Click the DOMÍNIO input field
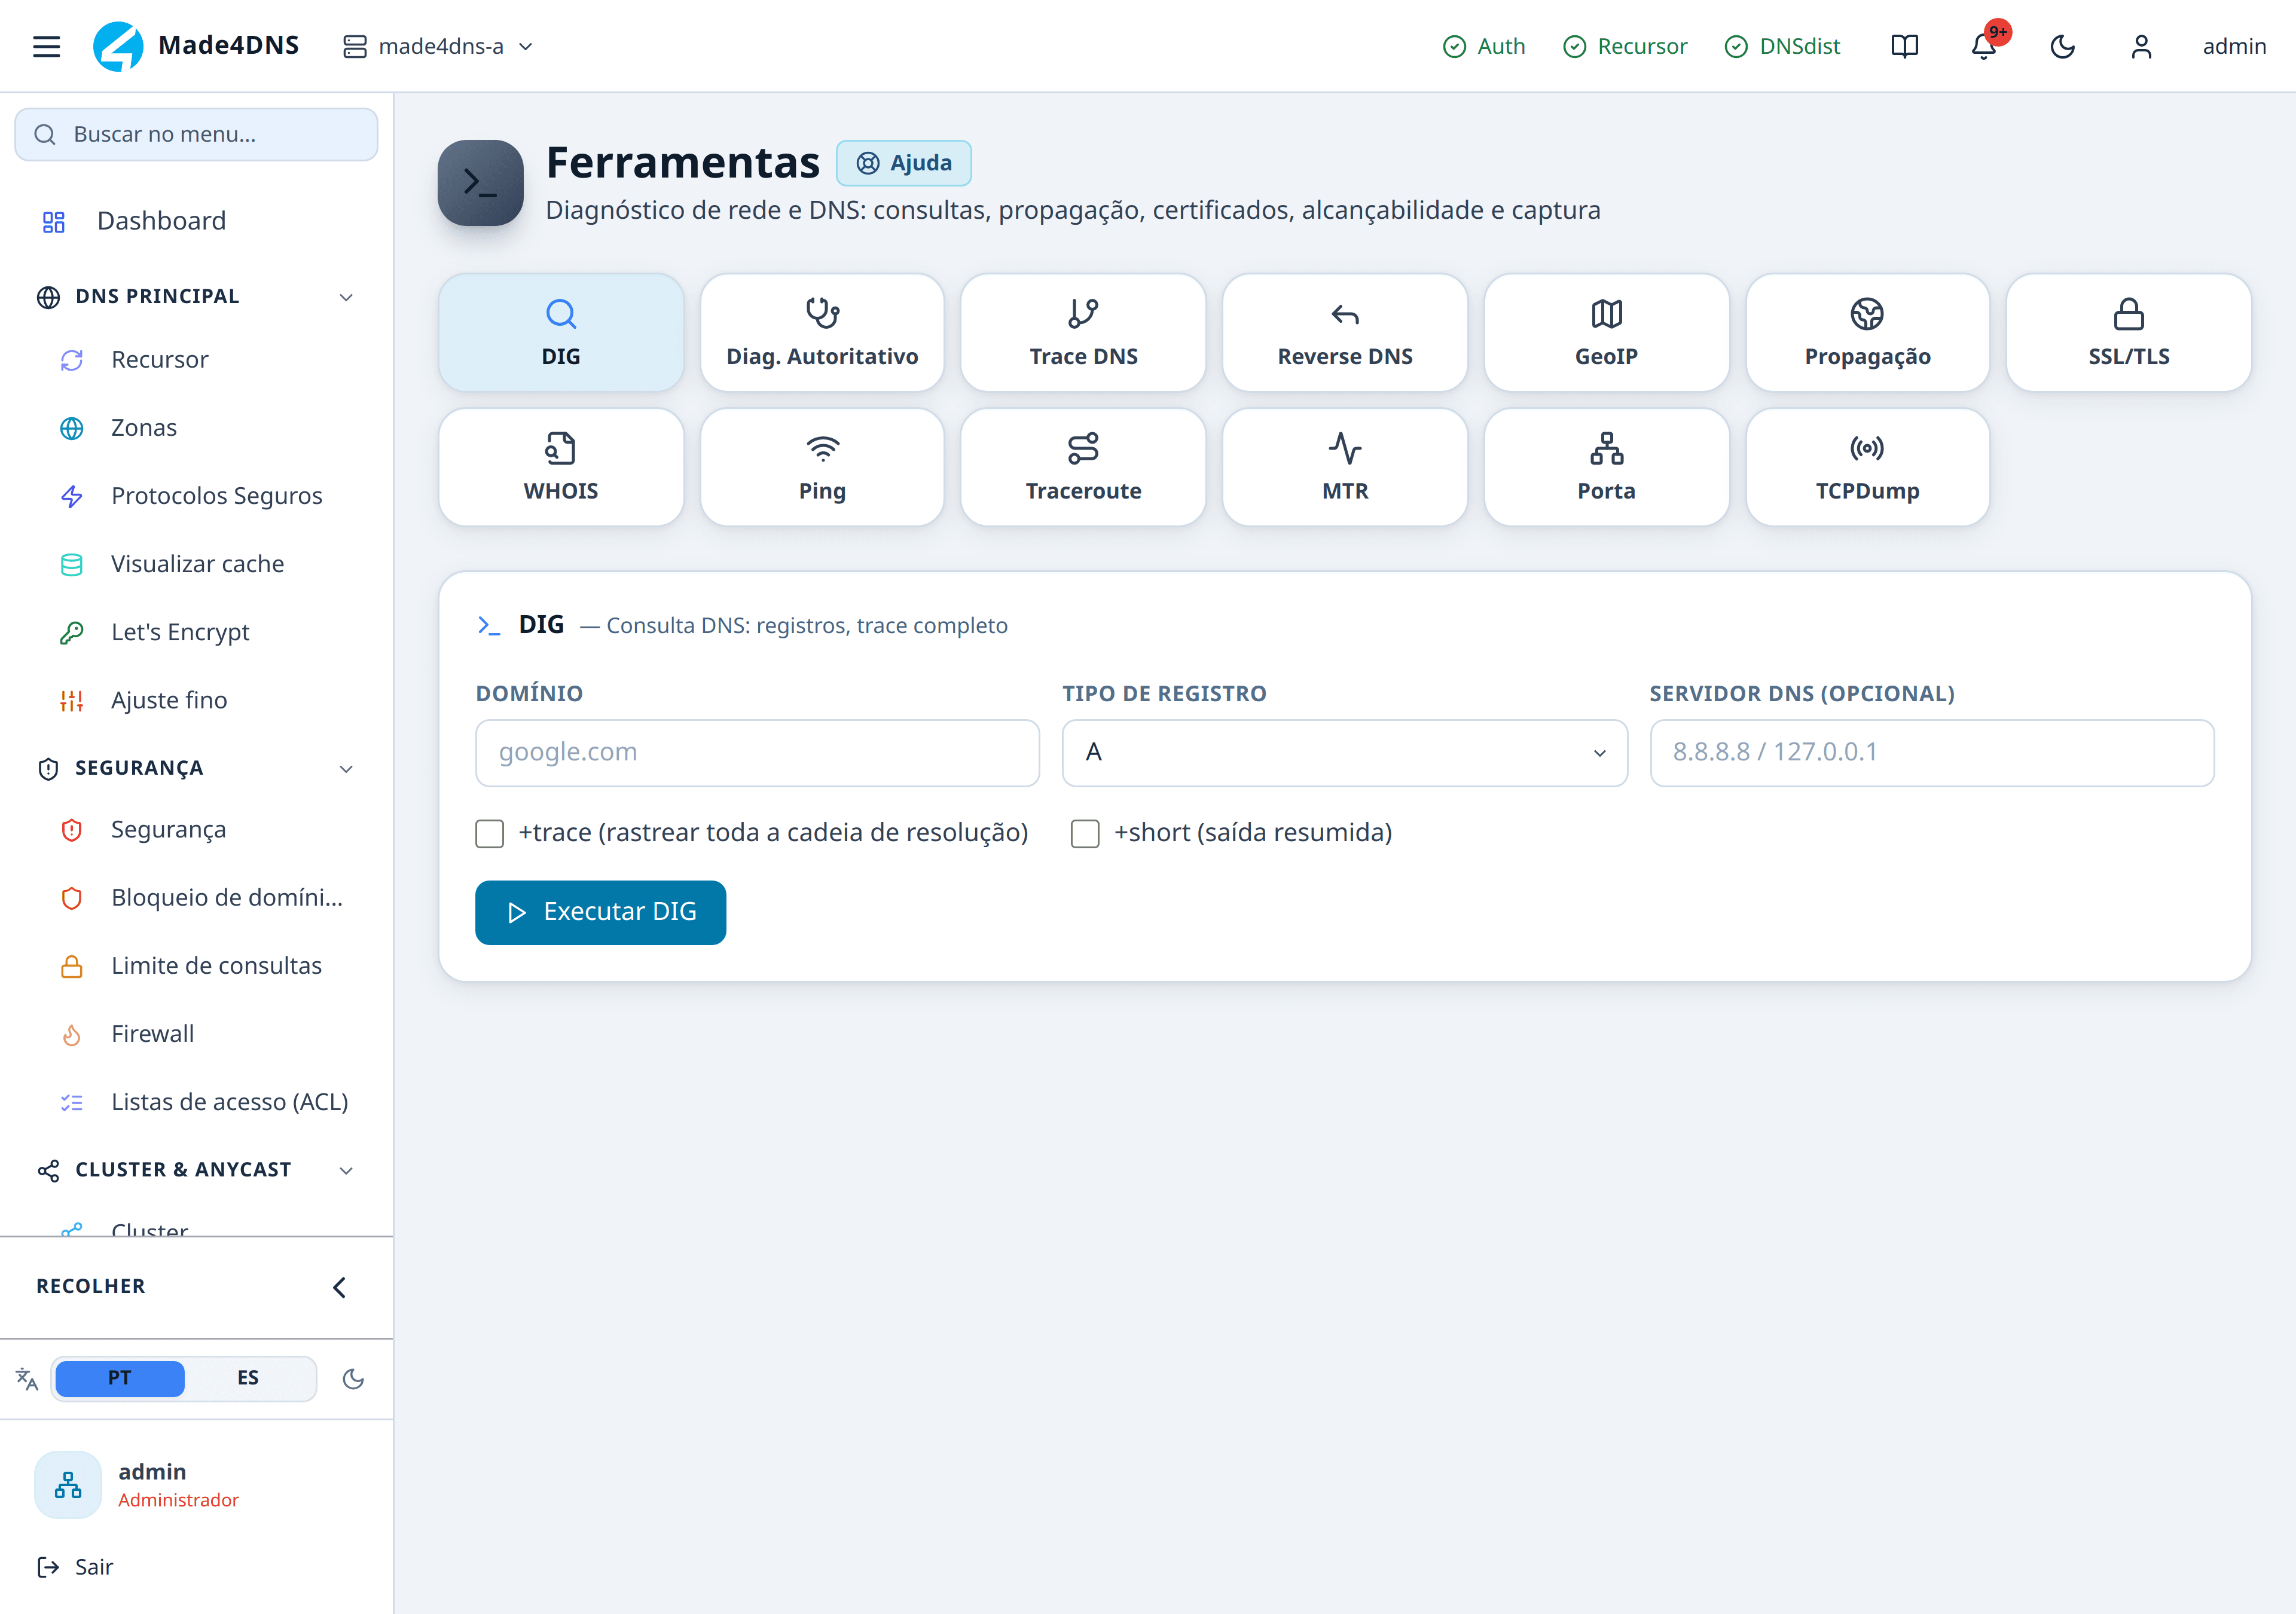This screenshot has width=2296, height=1614. pyautogui.click(x=758, y=753)
